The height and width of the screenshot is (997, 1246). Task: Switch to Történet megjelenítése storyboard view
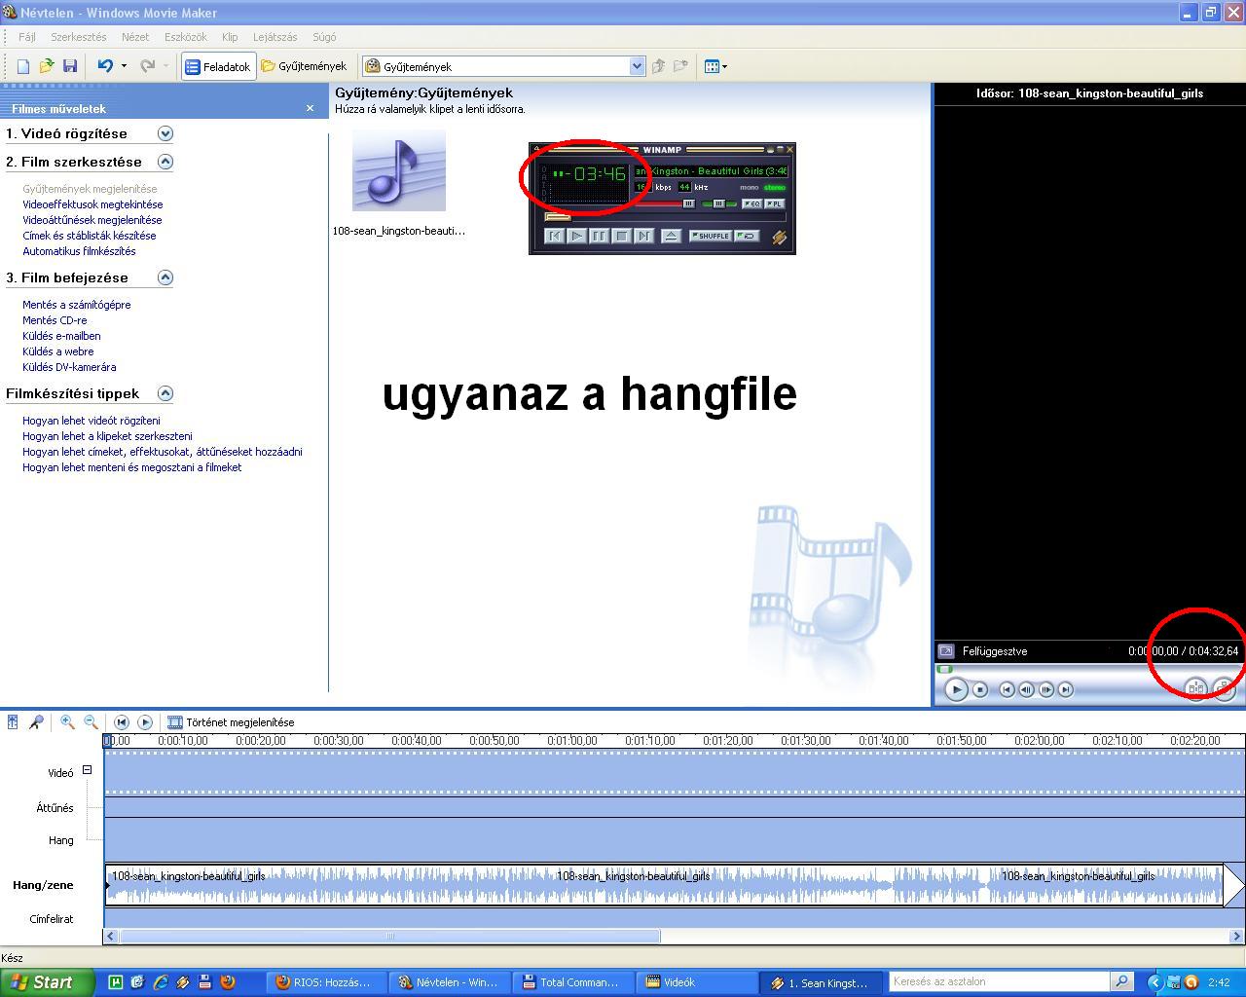232,722
